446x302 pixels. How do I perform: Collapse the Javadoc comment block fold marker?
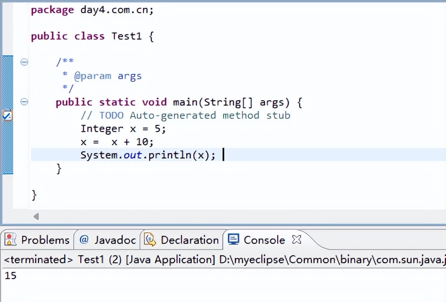(24, 62)
